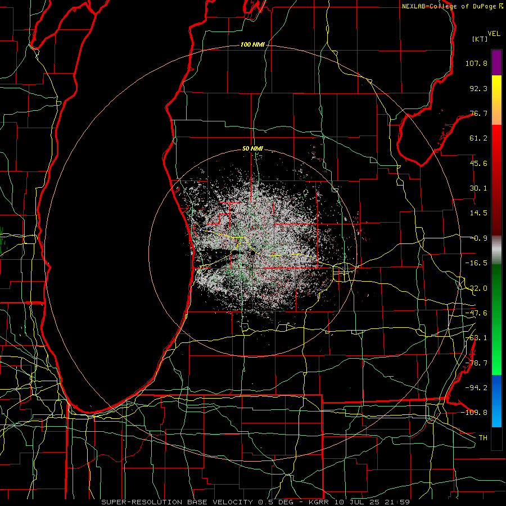Click the 92.3 velocity scale label
The image size is (506, 506).
[x=478, y=88]
